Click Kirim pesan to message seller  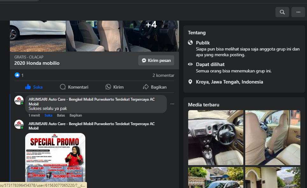click(156, 60)
